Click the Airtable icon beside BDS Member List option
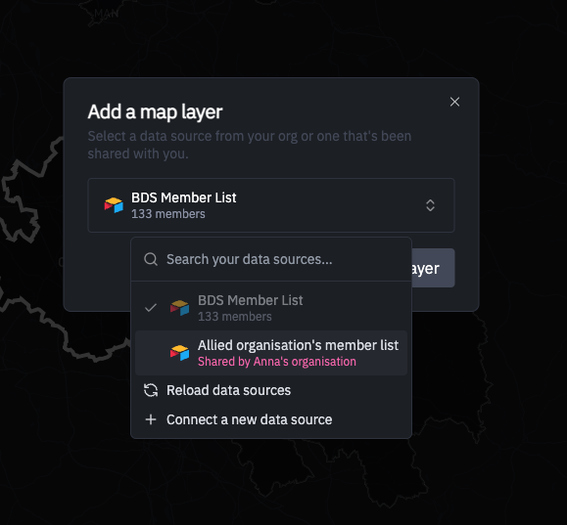The width and height of the screenshot is (567, 525). (180, 308)
